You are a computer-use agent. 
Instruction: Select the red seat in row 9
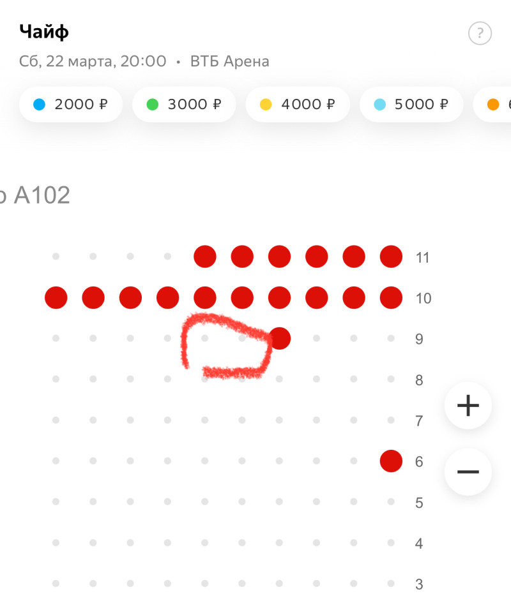pos(279,338)
